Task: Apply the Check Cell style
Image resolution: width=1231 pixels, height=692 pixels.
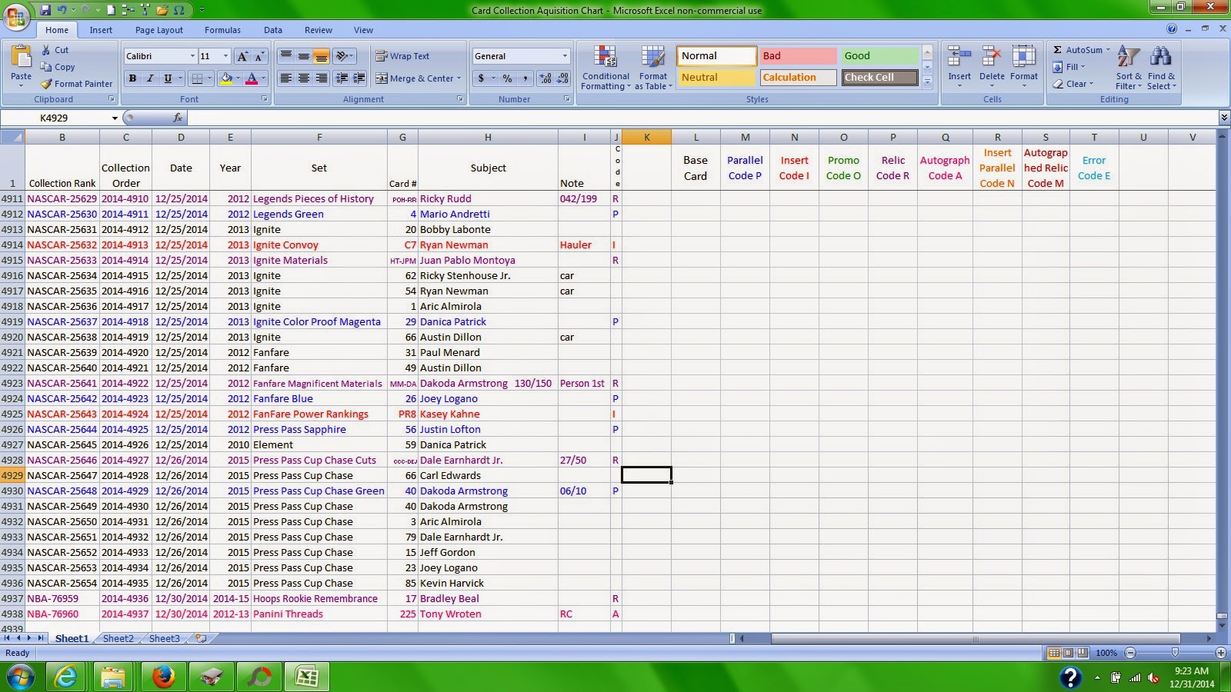Action: coord(879,77)
